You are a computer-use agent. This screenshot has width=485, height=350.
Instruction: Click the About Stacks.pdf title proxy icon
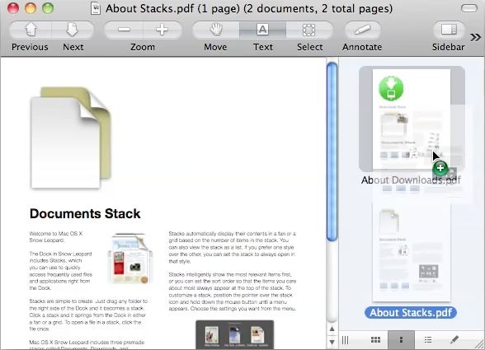pyautogui.click(x=96, y=8)
